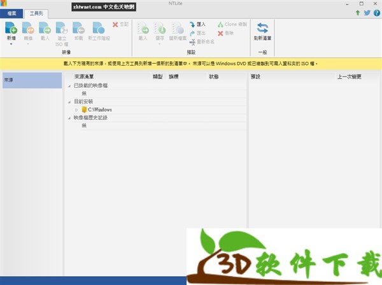Expand the C:\Windows tree node

tap(76, 110)
